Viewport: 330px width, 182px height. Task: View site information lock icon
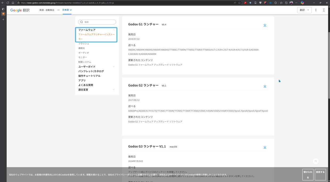pyautogui.click(x=18, y=3)
